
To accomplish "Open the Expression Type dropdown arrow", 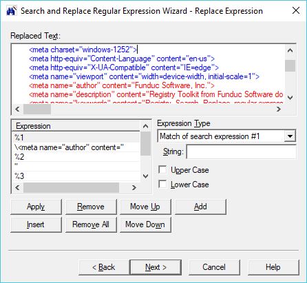I will click(290, 136).
